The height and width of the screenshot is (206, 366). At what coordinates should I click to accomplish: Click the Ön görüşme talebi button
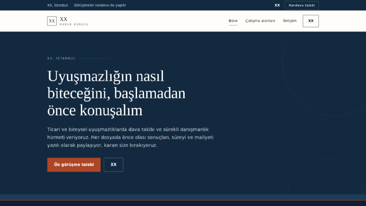pos(74,164)
